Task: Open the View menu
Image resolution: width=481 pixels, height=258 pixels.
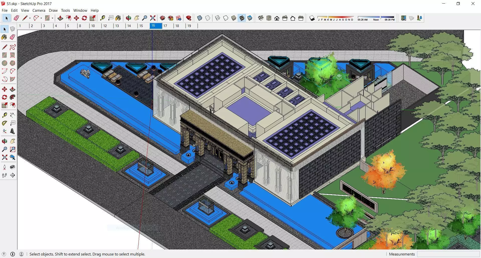Action: click(x=25, y=11)
